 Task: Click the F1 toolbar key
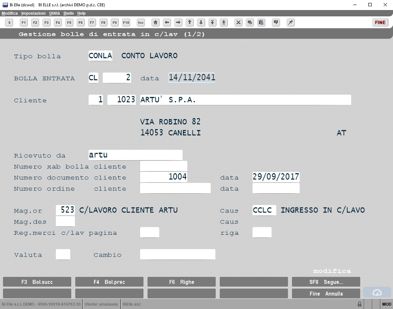coord(23,23)
